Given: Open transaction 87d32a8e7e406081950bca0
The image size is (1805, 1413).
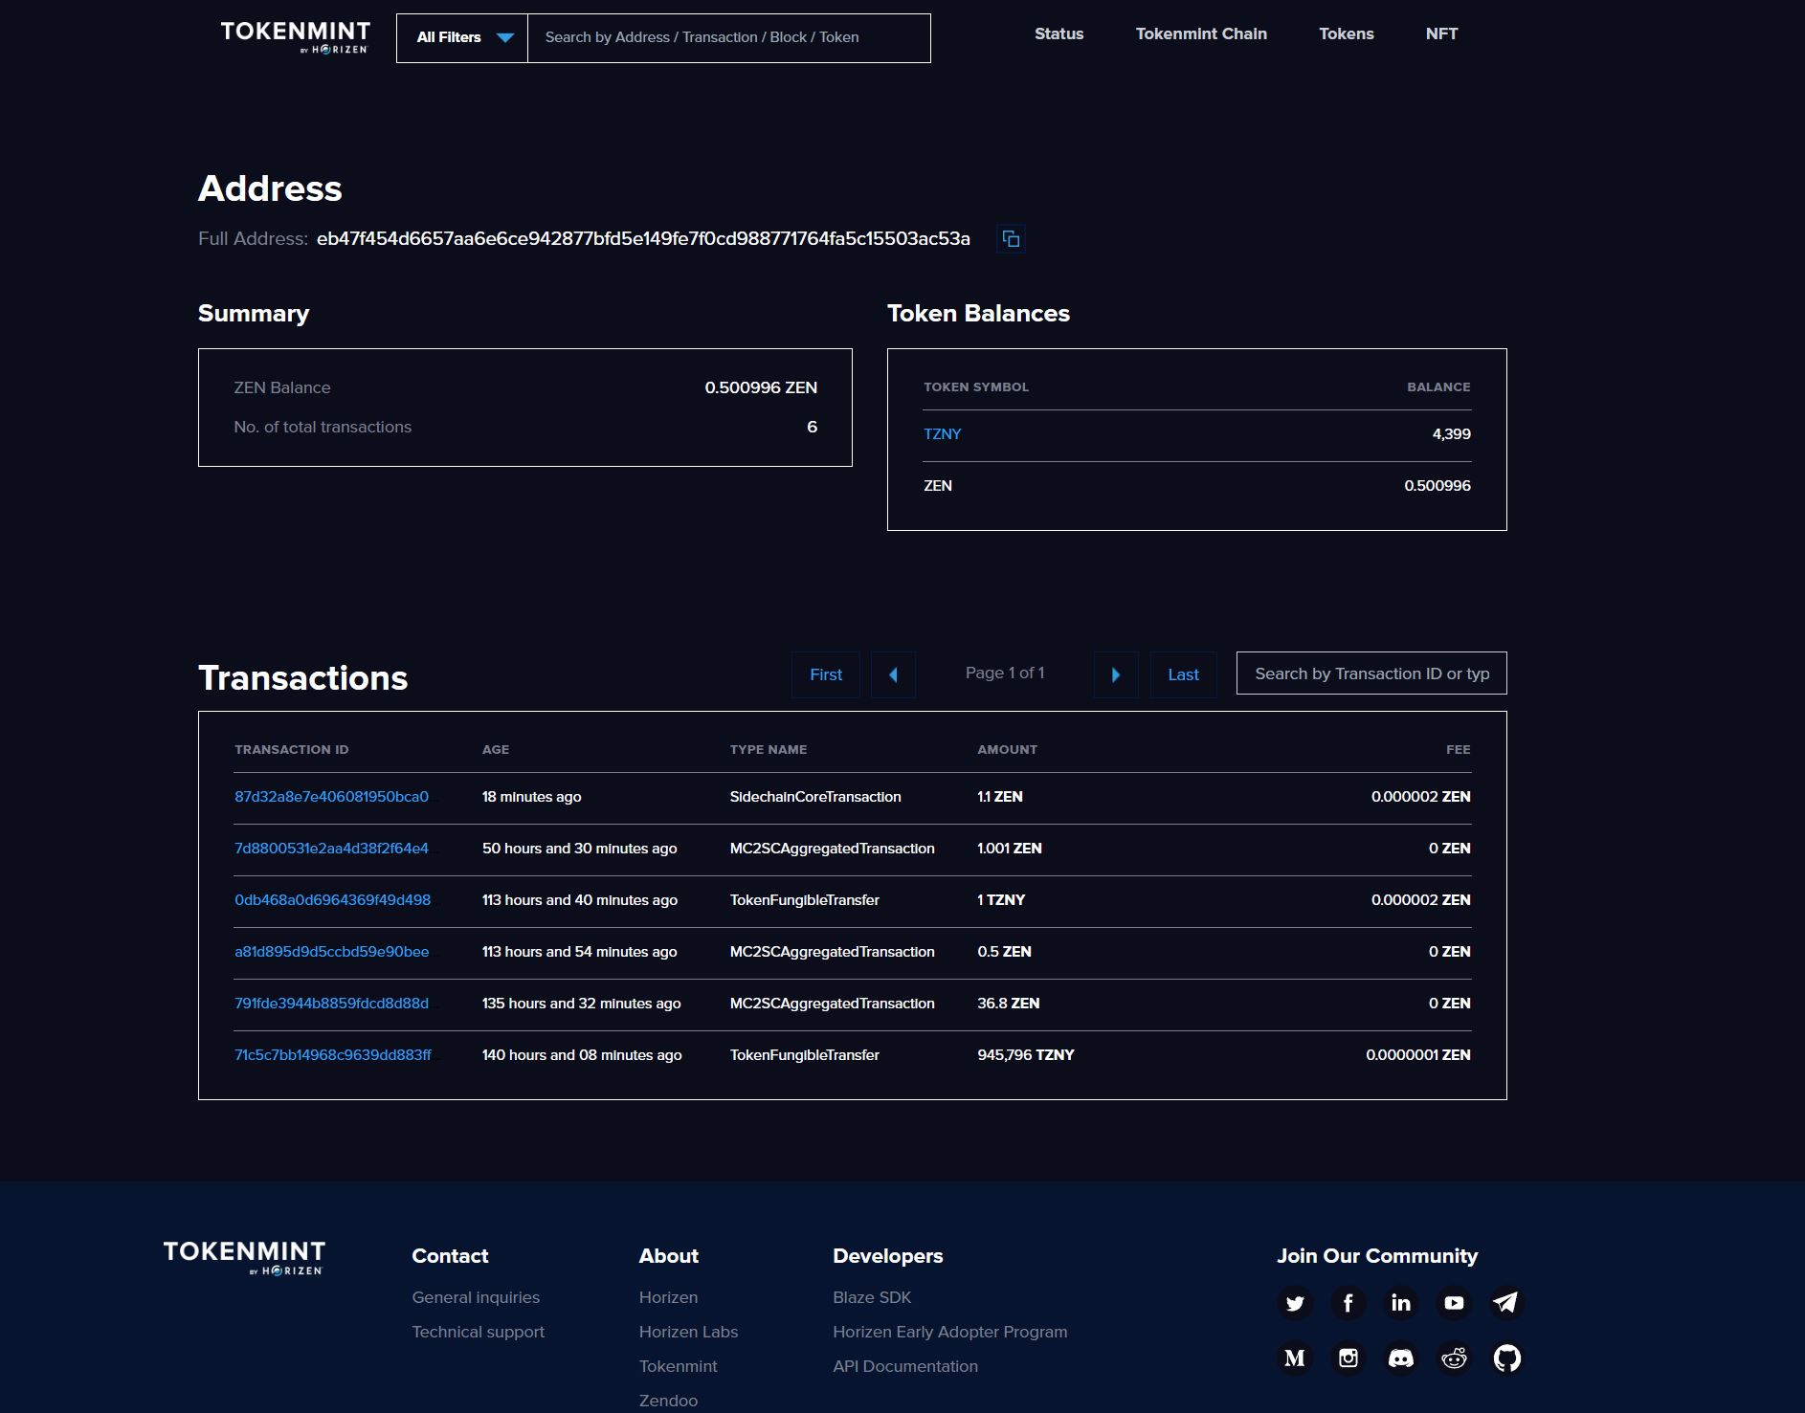Looking at the screenshot, I should (332, 796).
